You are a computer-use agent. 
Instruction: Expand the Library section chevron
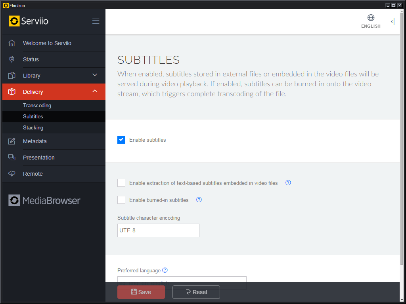[x=95, y=75]
